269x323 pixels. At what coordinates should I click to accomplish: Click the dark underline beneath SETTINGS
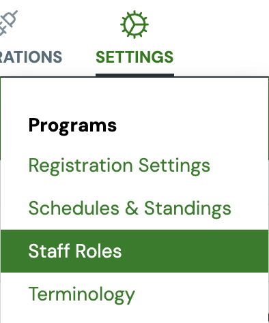134,75
